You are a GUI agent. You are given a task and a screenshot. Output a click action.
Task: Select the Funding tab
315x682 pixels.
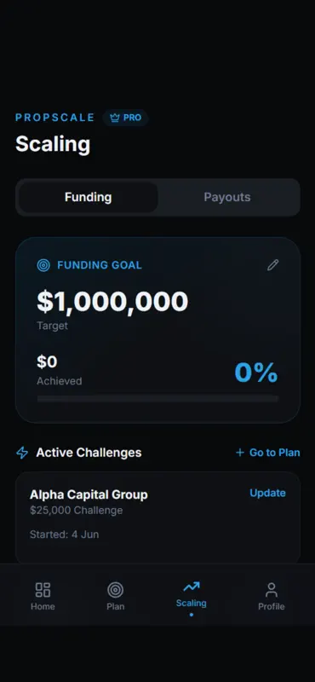pos(89,197)
